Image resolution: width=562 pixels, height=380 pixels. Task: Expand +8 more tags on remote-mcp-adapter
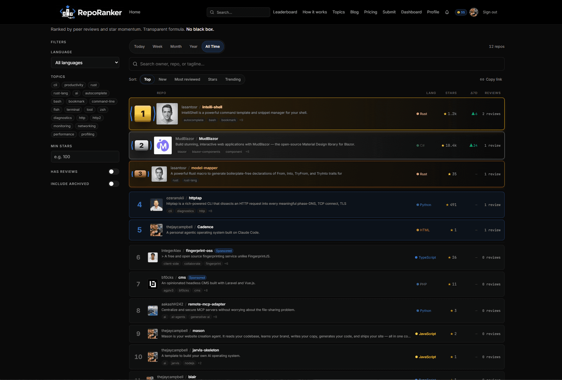point(215,317)
